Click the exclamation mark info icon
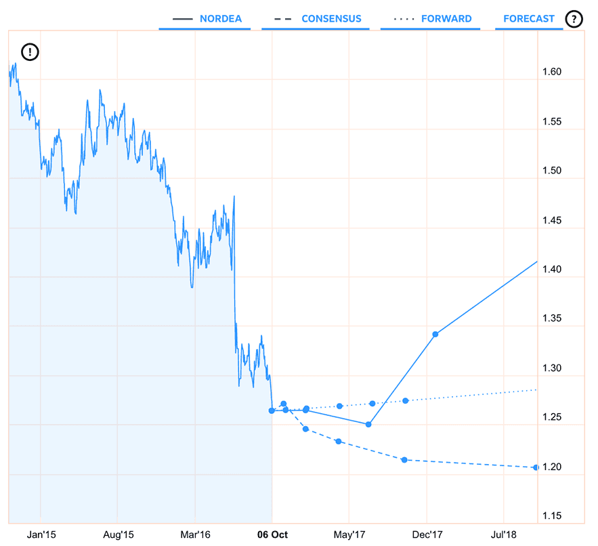Image resolution: width=598 pixels, height=546 pixels. (x=30, y=51)
